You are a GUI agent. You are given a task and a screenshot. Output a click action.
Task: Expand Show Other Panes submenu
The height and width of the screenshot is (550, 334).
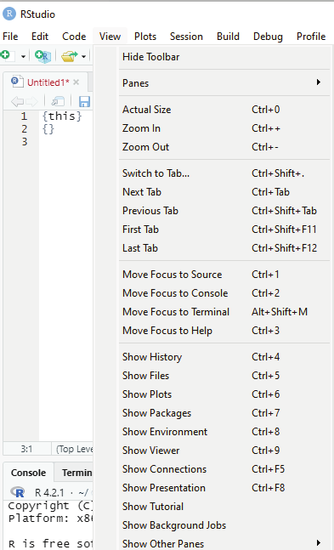point(224,544)
